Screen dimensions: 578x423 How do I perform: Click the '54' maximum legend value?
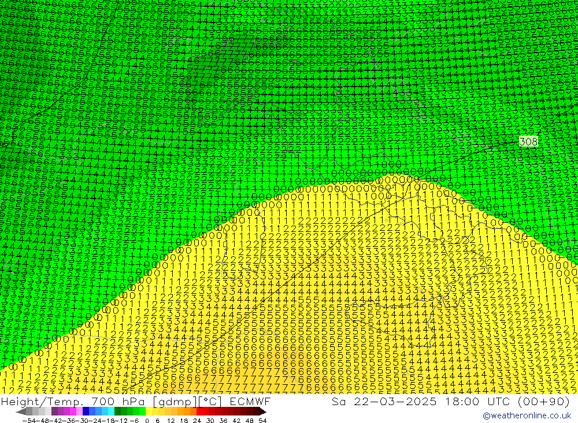click(x=262, y=421)
